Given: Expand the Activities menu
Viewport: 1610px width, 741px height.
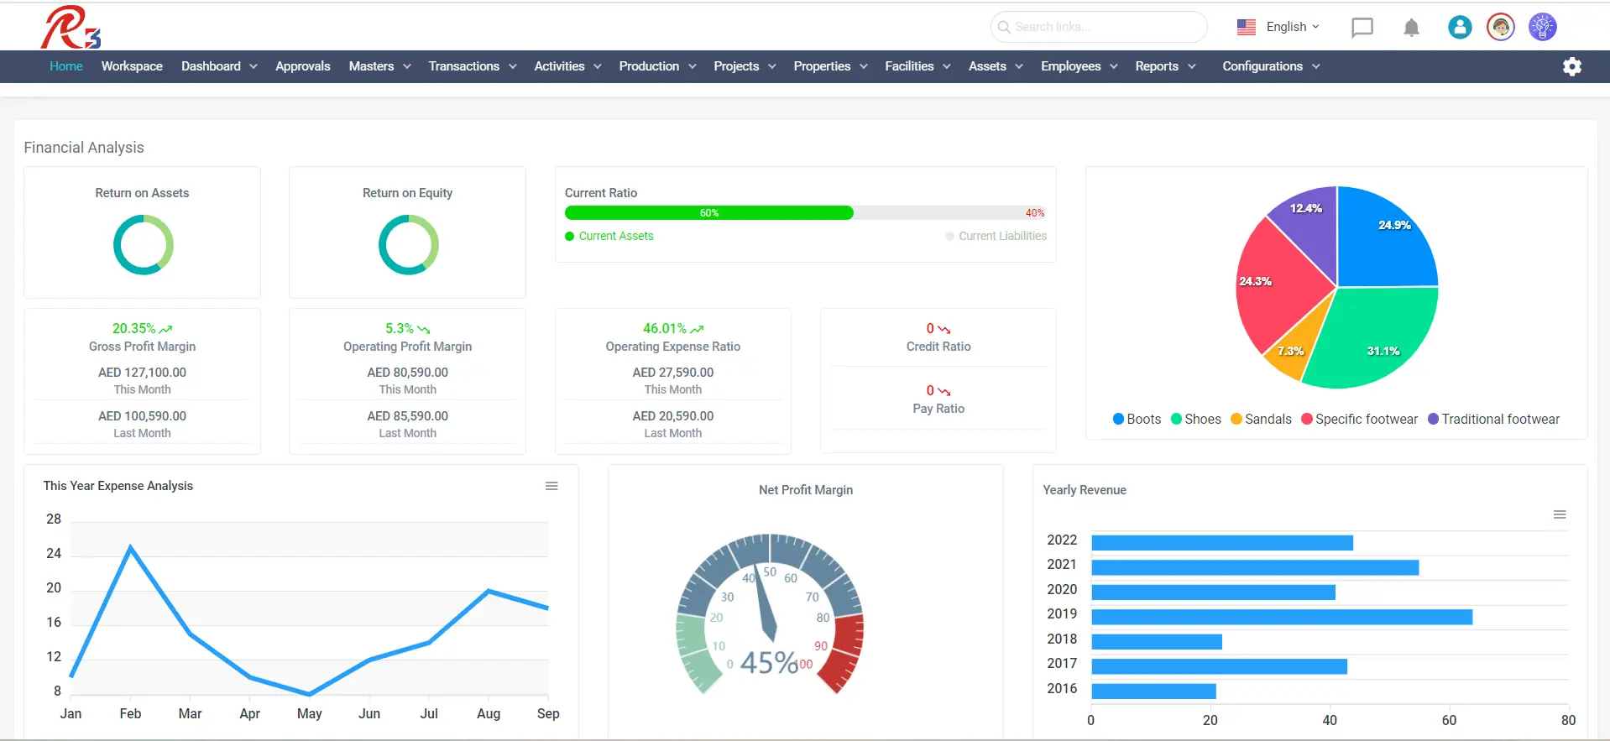Looking at the screenshot, I should coord(567,66).
